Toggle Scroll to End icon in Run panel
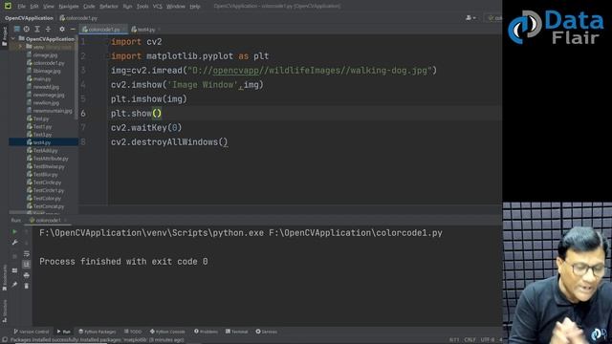Viewport: 612px width, 344px height. click(26, 265)
